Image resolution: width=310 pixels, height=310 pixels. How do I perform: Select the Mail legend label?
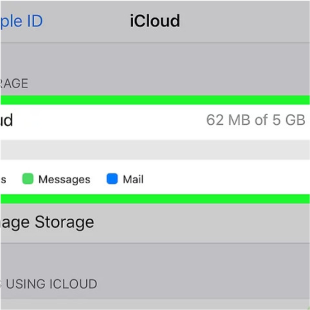133,179
